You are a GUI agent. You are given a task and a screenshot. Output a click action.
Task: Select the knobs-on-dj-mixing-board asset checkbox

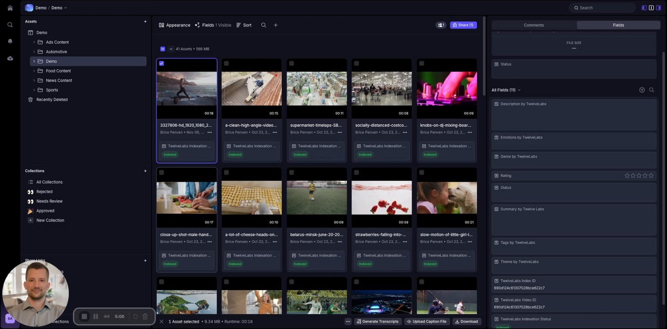tap(421, 64)
